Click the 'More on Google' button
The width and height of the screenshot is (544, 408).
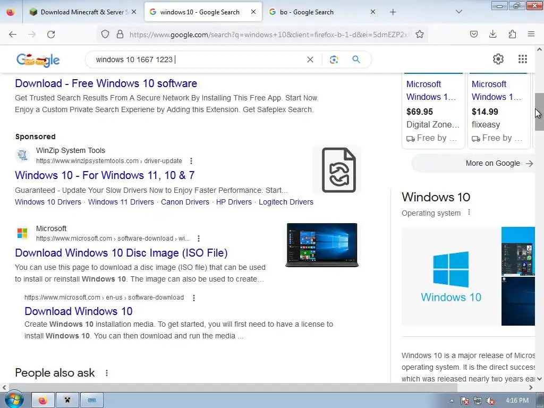pos(473,163)
